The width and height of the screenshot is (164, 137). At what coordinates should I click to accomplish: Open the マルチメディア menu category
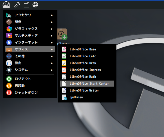[26, 36]
